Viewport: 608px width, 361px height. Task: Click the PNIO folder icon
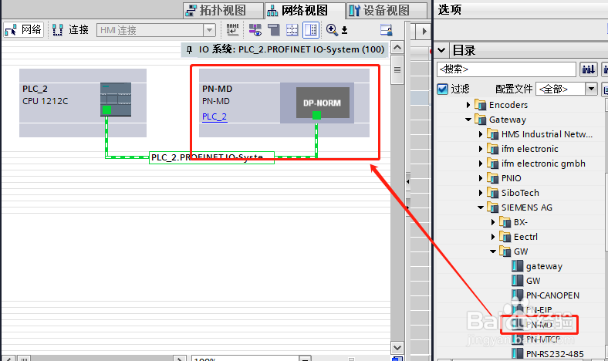tap(492, 178)
